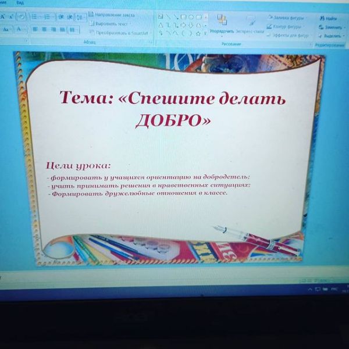Viewport: 349px width, 349px height.
Task: Open the Выделить selection menu
Action: pyautogui.click(x=332, y=35)
